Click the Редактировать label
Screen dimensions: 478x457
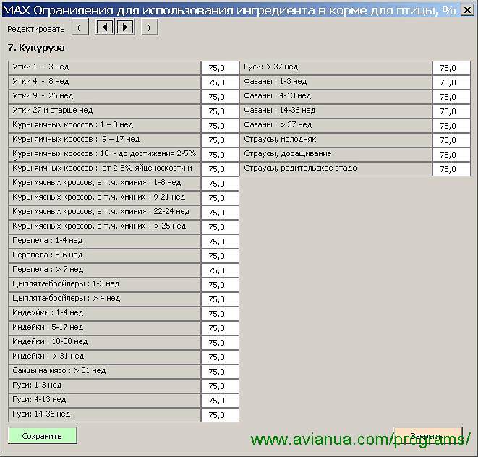point(35,28)
